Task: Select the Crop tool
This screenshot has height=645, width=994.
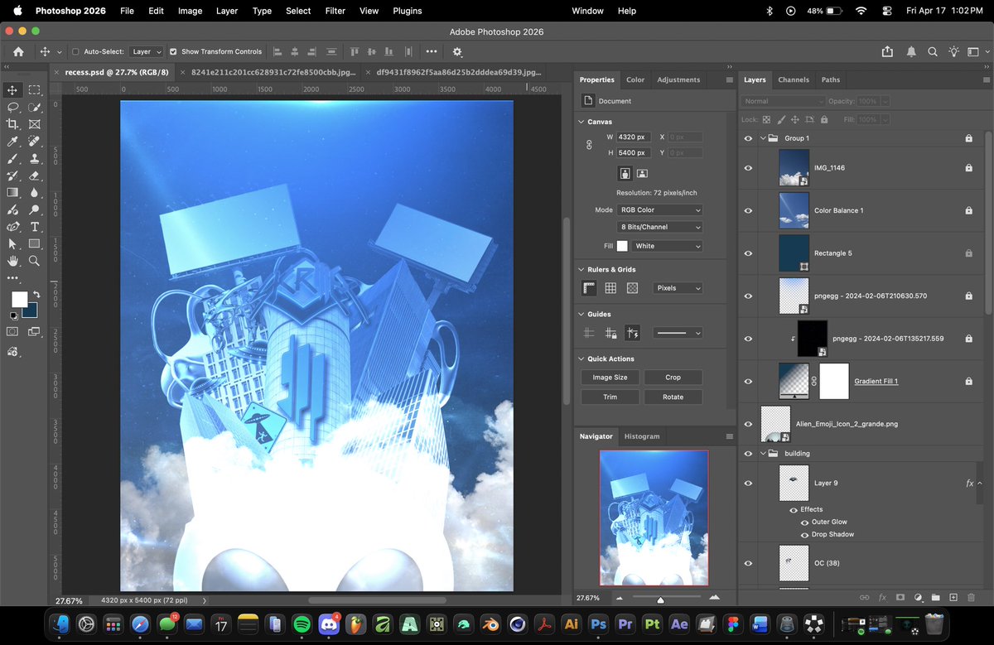Action: pyautogui.click(x=12, y=124)
